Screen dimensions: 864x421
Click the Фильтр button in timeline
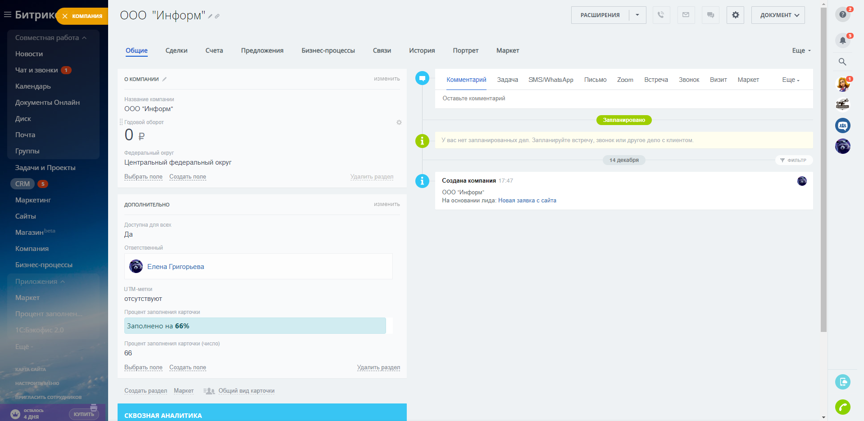click(x=794, y=160)
